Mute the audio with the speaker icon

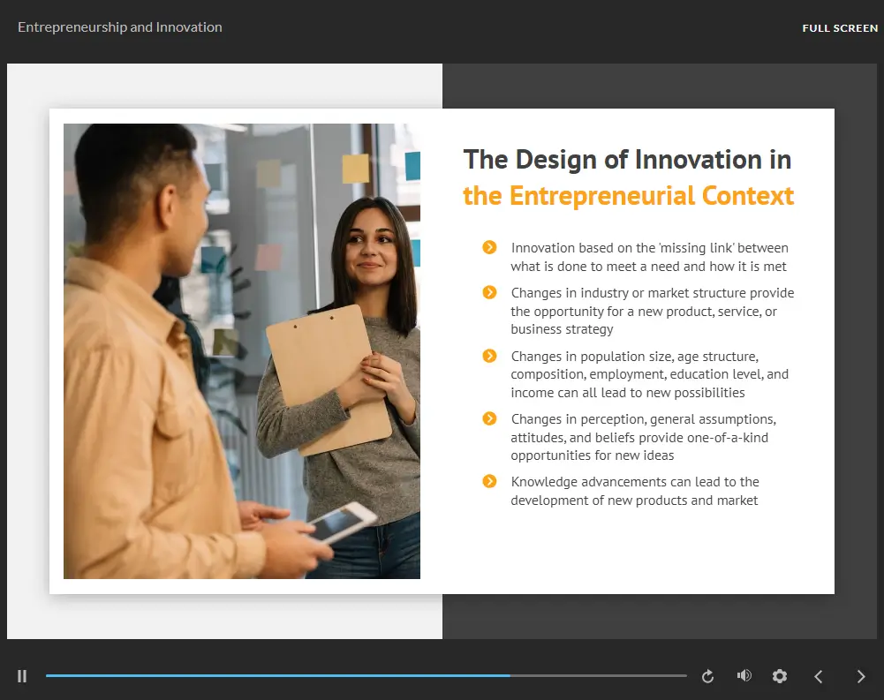[744, 675]
